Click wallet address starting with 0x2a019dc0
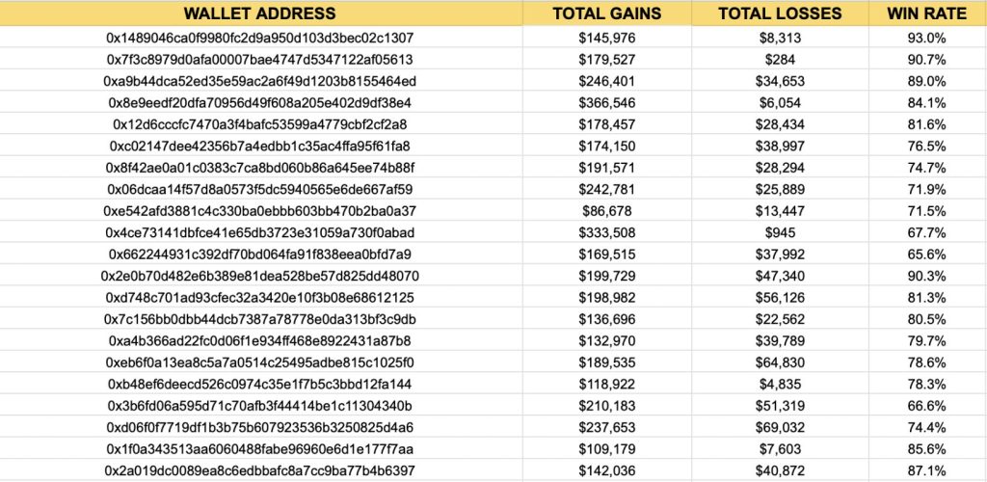This screenshot has width=987, height=482. pos(260,470)
